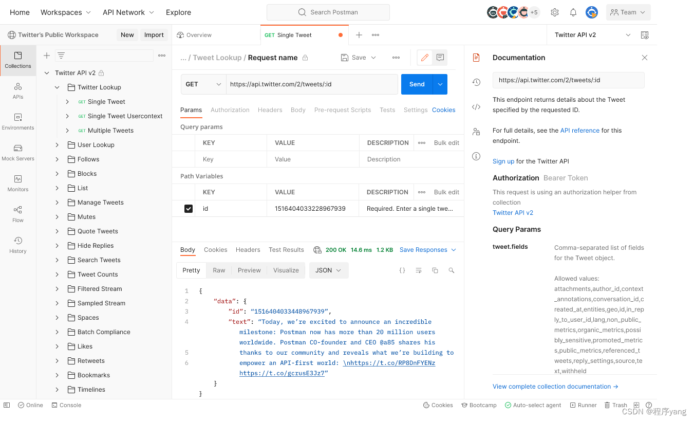Collapse the Twitter Lookup folder

(x=57, y=87)
